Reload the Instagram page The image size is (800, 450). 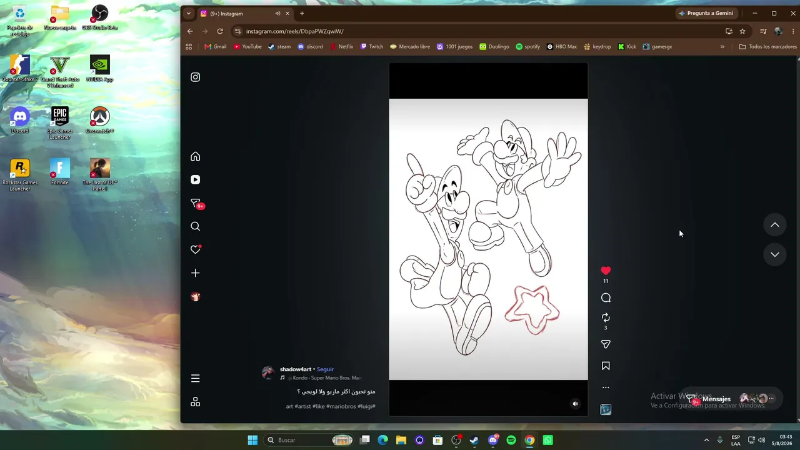[220, 31]
